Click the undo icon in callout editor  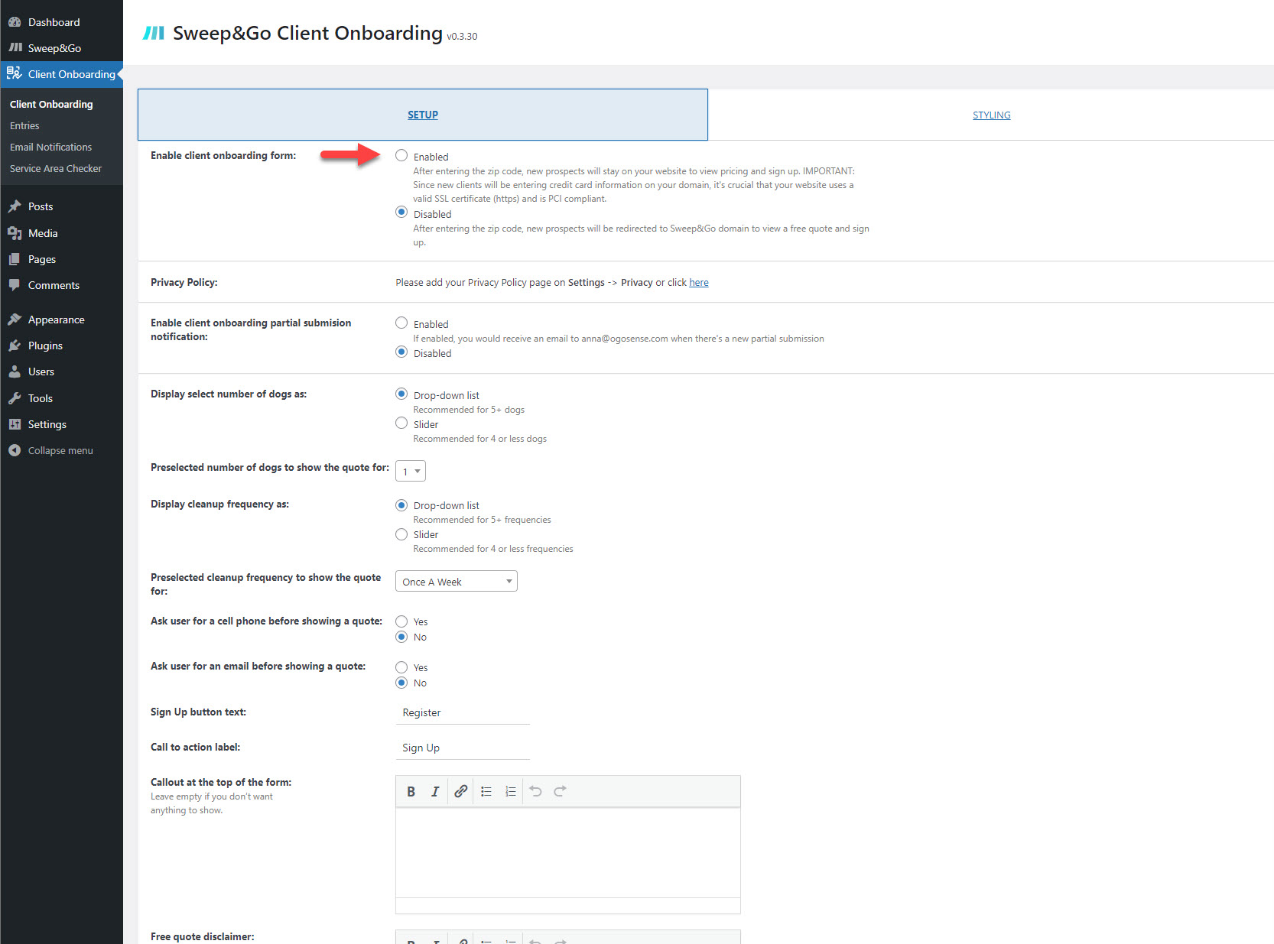pos(535,792)
